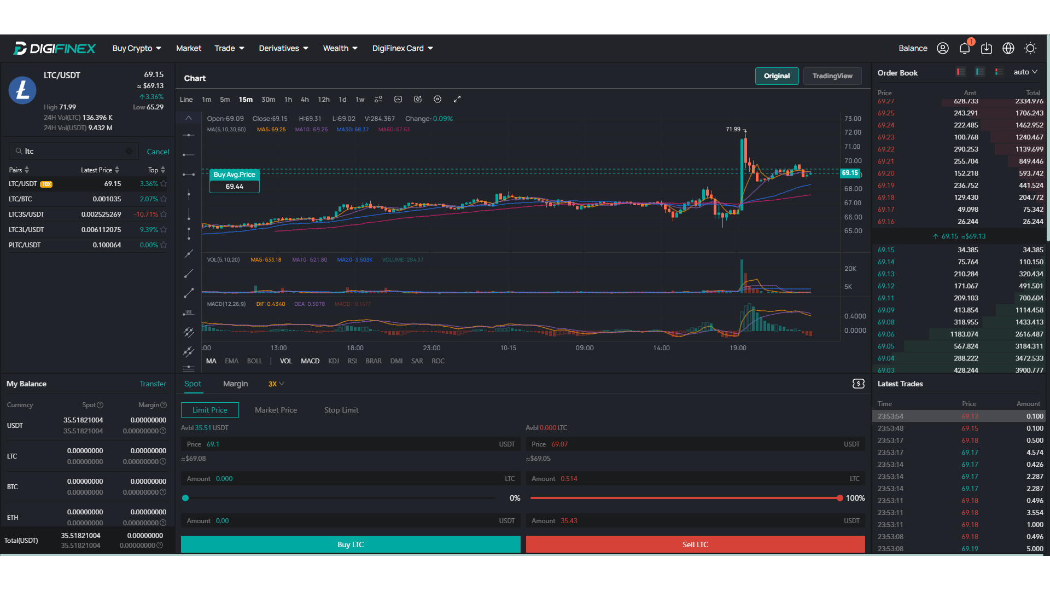1050x591 pixels.
Task: Open the Market menu item
Action: (x=189, y=48)
